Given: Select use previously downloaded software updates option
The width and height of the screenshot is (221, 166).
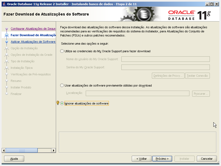Looking at the screenshot, I should pyautogui.click(x=62, y=85).
